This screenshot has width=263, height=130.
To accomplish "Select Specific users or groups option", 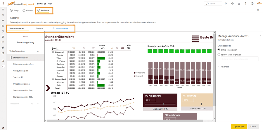I will coord(219,54).
